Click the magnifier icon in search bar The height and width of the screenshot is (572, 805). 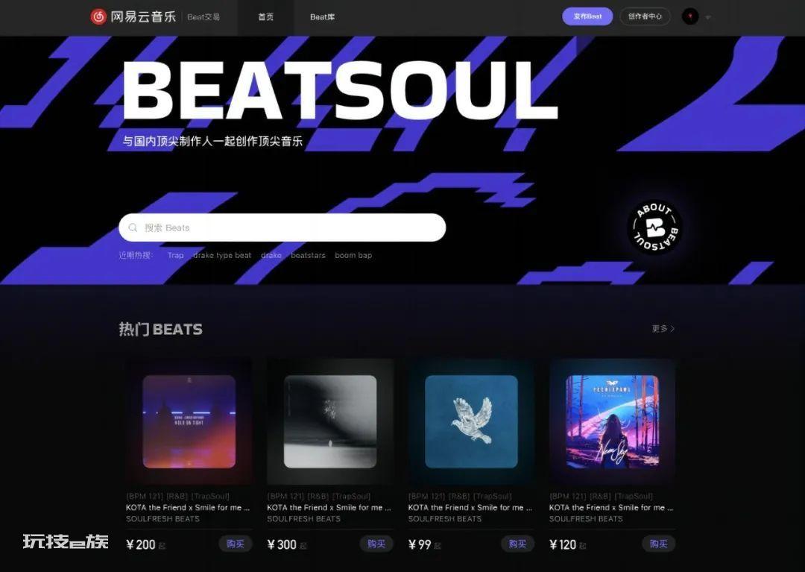point(133,227)
